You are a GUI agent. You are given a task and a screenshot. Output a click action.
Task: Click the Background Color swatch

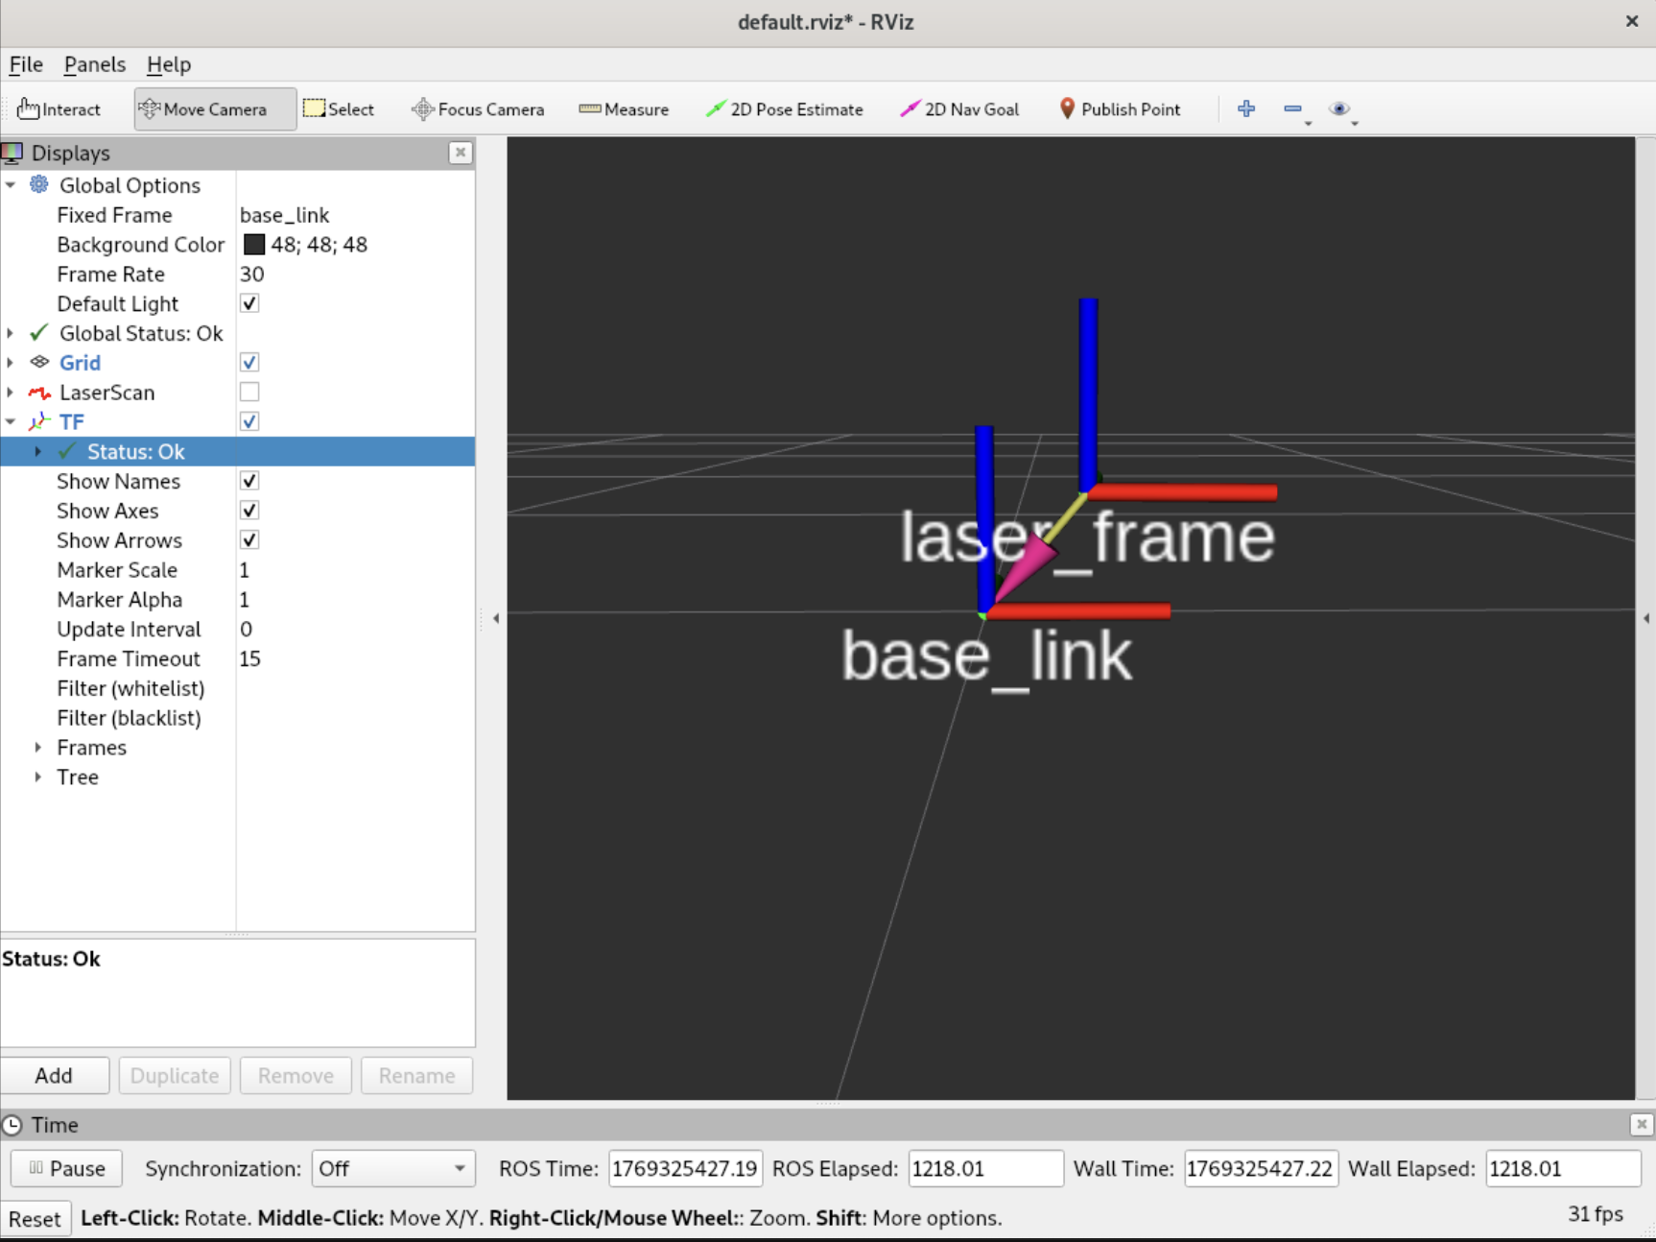coord(254,245)
